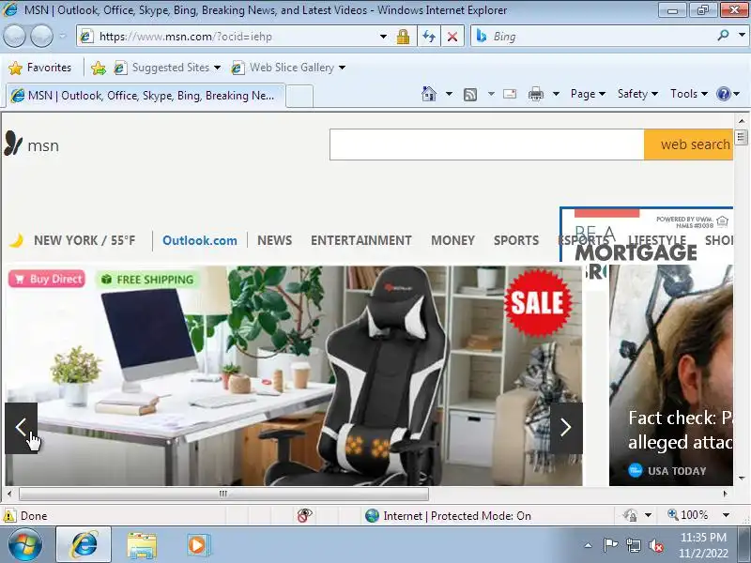The image size is (751, 563).
Task: Click the Help question mark icon
Action: click(723, 94)
